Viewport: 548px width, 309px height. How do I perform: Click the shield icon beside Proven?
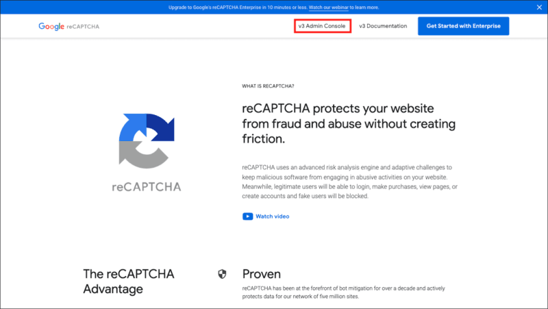click(222, 274)
